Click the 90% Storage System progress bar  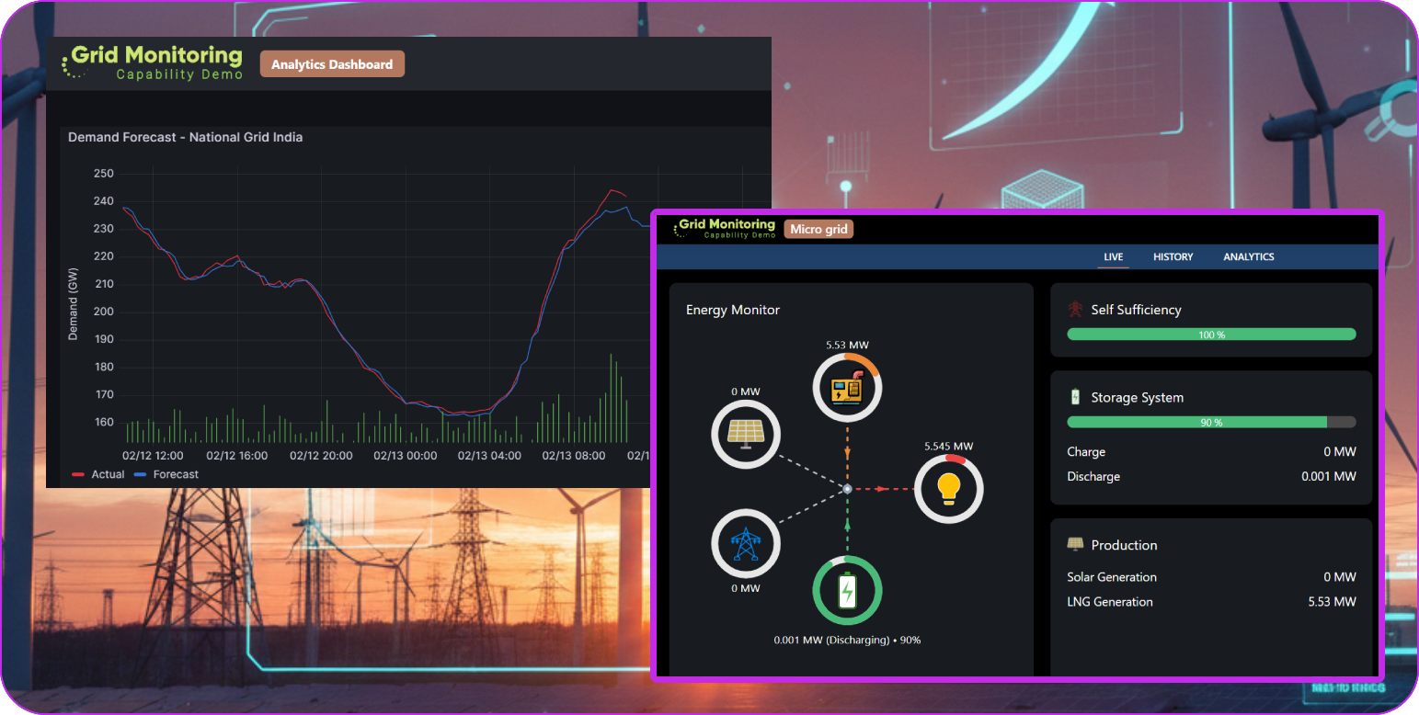(x=1210, y=422)
